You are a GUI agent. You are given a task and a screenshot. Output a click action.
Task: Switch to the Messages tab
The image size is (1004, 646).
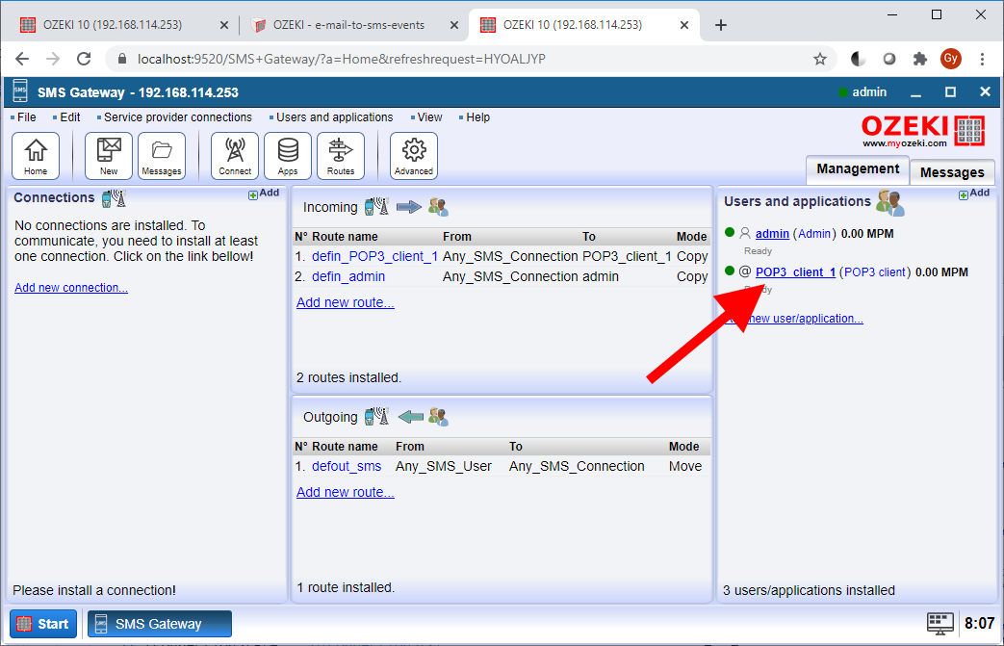pos(952,172)
